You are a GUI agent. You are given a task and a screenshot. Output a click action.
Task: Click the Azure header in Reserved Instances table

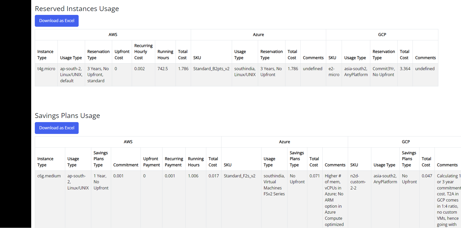[x=258, y=35]
